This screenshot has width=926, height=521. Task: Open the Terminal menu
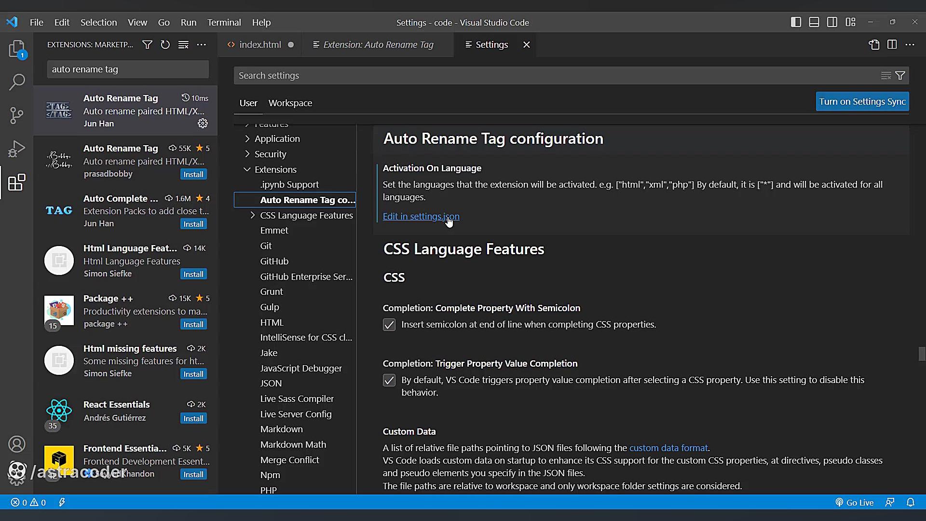click(224, 22)
